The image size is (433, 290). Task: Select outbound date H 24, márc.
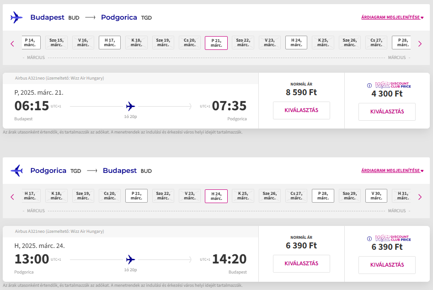296,43
